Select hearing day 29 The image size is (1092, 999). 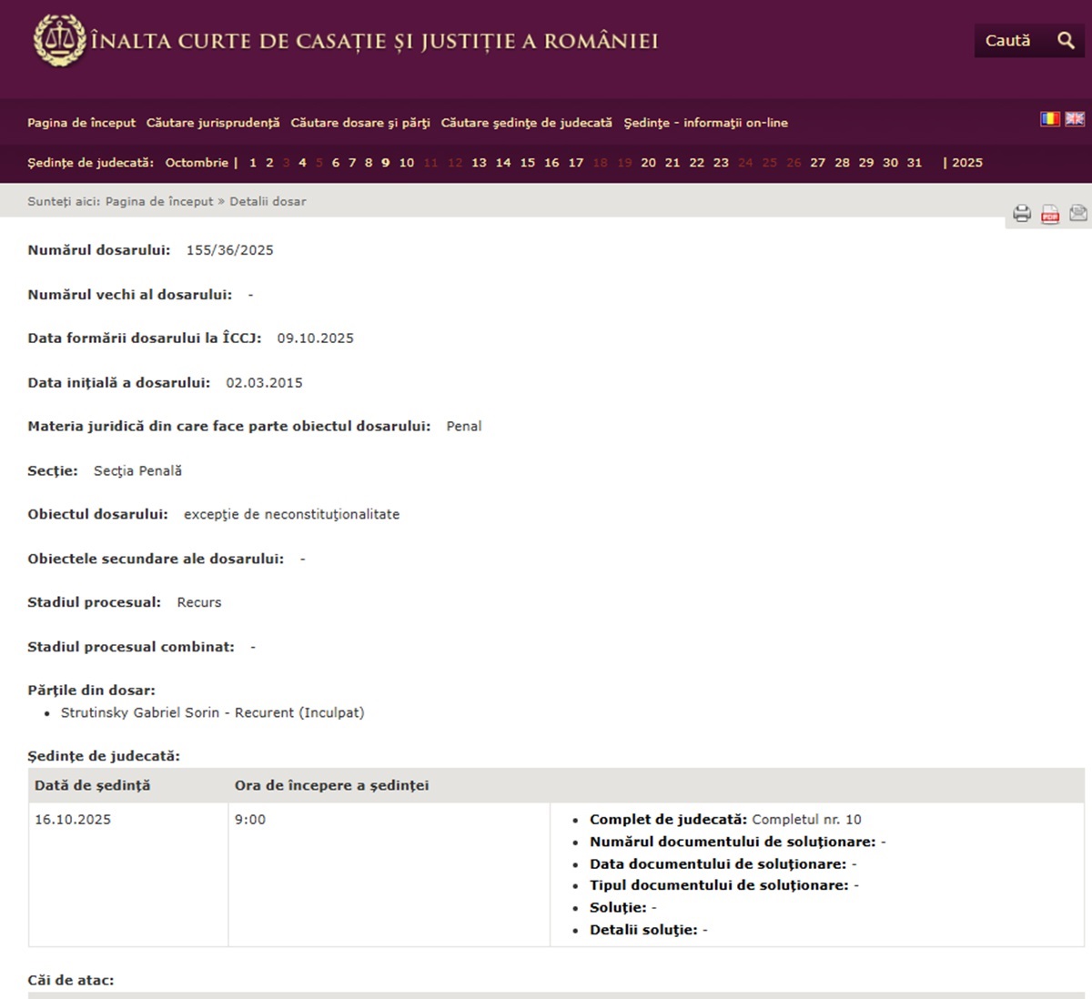(x=866, y=163)
